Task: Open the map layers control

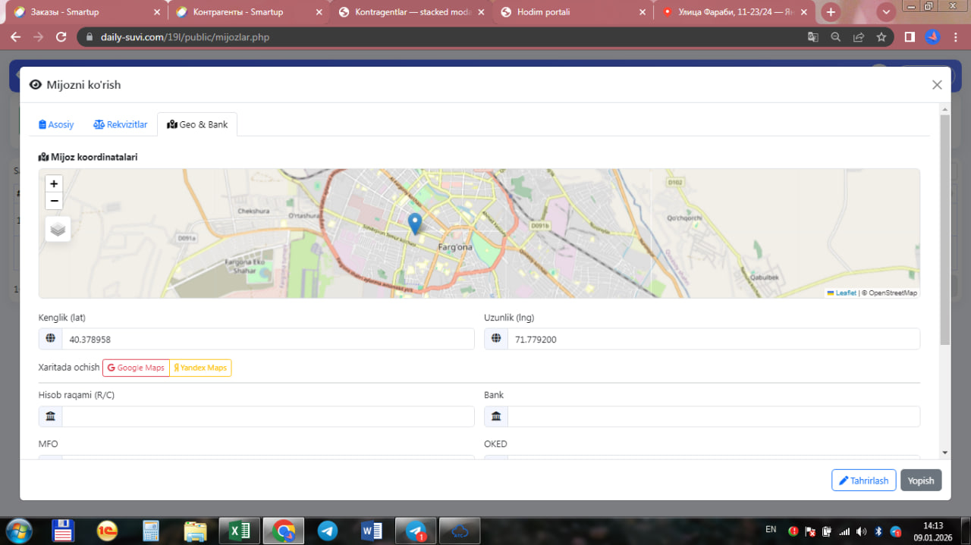Action: tap(58, 228)
